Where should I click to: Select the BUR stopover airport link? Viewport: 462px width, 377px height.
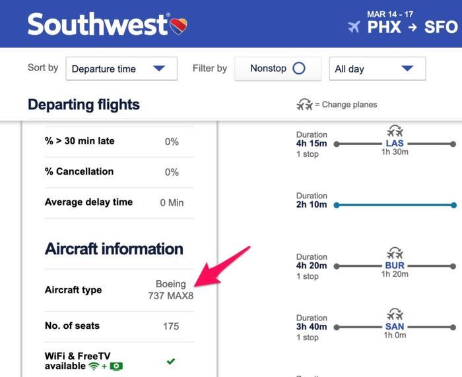[395, 266]
